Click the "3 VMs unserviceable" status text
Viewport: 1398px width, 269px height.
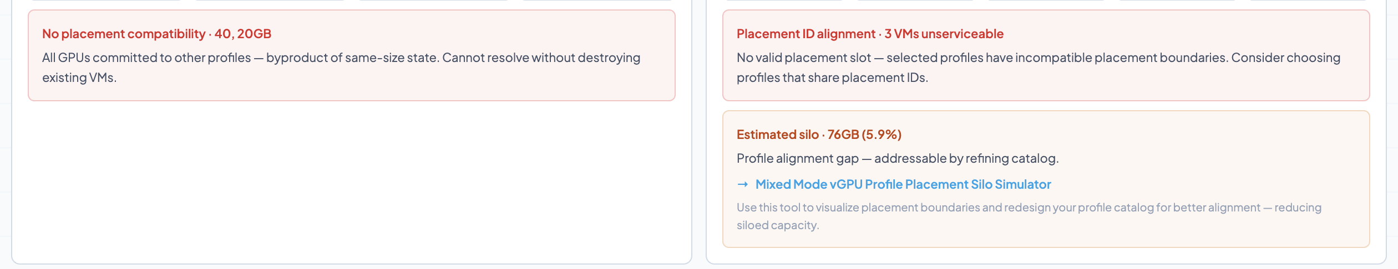coord(944,34)
